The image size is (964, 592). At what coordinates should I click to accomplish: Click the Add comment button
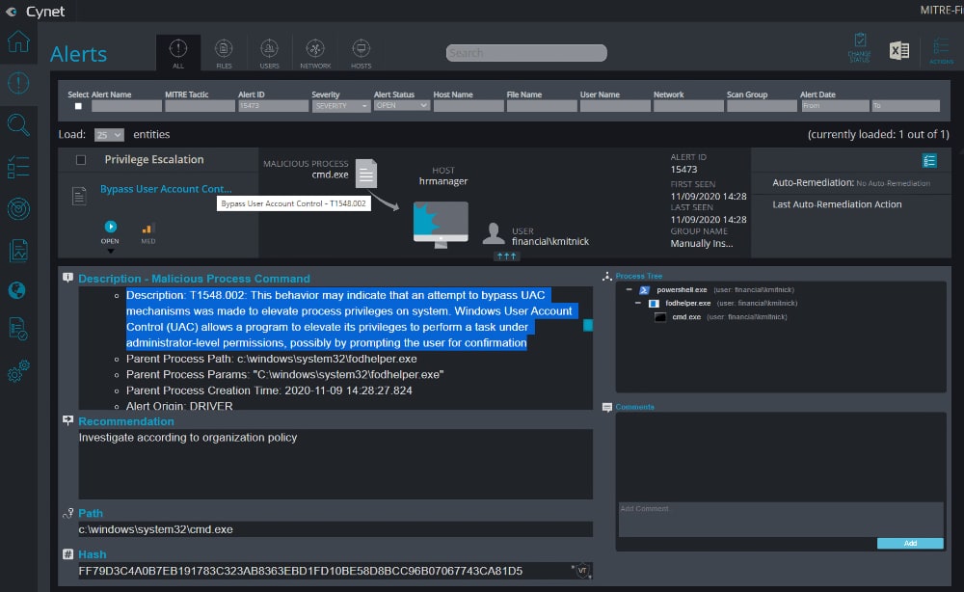tap(910, 544)
